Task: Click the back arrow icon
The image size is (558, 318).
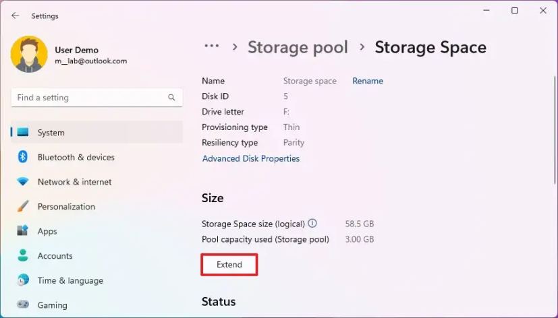Action: click(x=16, y=15)
